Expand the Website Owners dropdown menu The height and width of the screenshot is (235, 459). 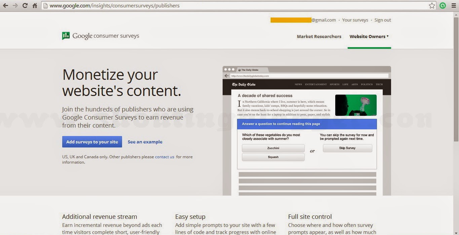(369, 36)
